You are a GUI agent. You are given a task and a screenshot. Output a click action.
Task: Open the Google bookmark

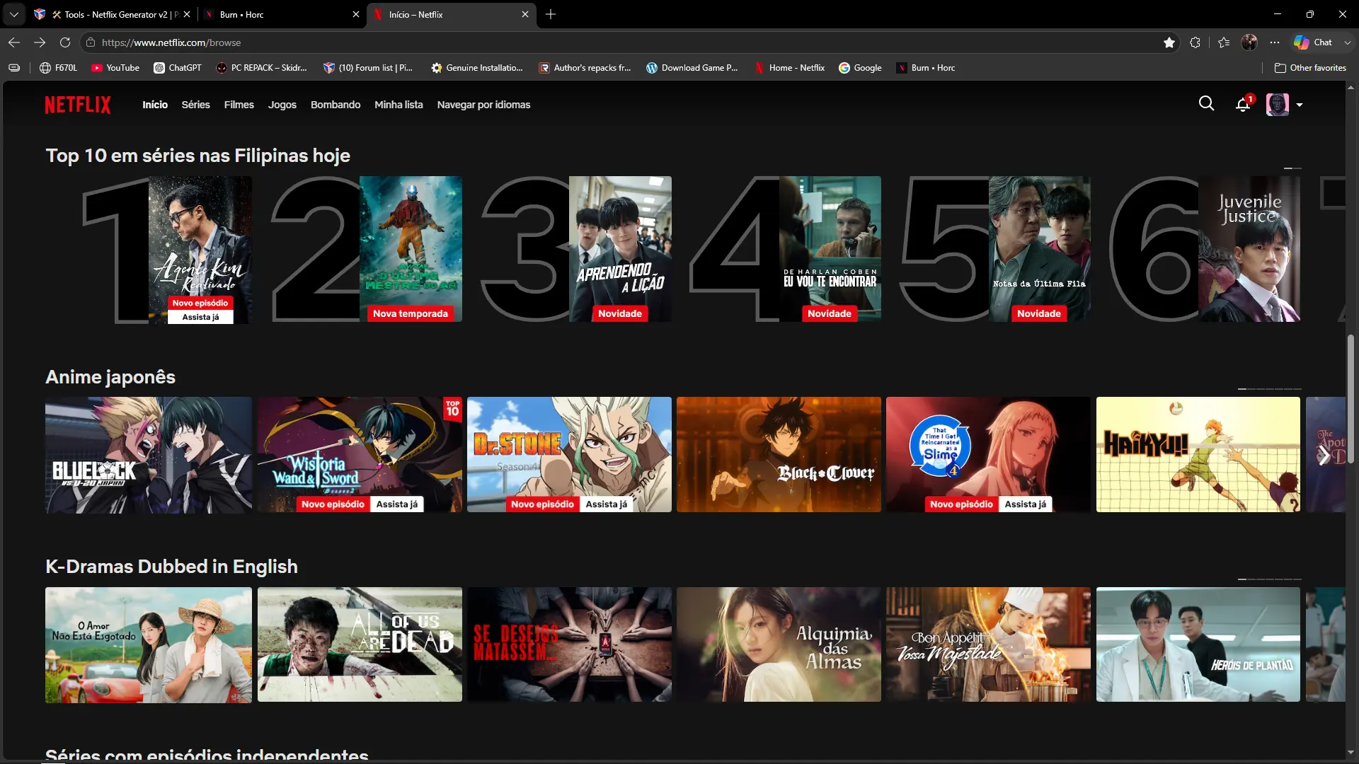pyautogui.click(x=860, y=68)
